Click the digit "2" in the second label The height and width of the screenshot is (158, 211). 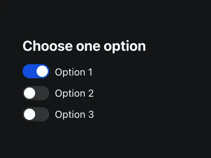click(91, 93)
